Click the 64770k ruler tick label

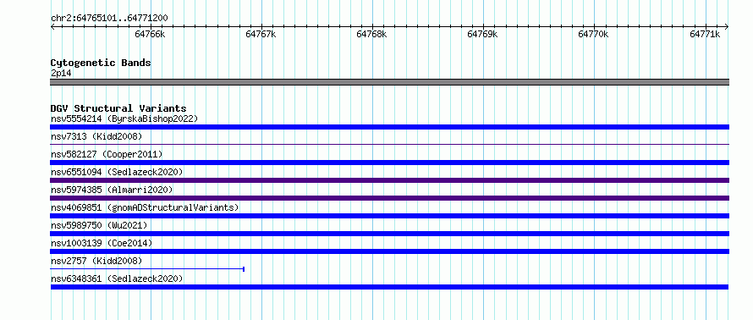tap(594, 34)
